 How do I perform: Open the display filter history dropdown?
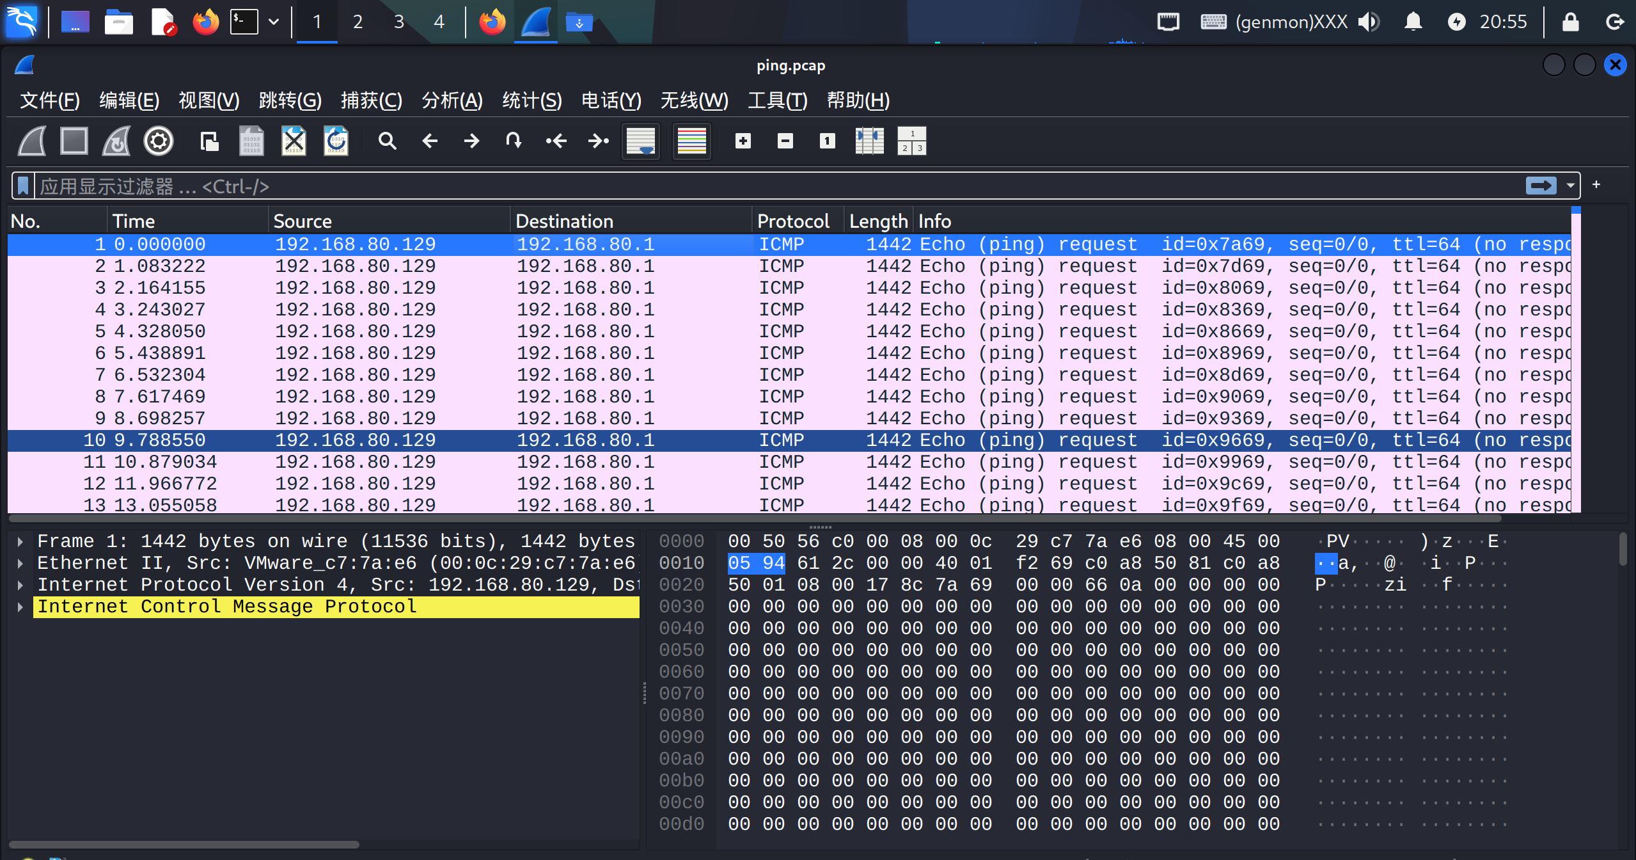click(1570, 186)
